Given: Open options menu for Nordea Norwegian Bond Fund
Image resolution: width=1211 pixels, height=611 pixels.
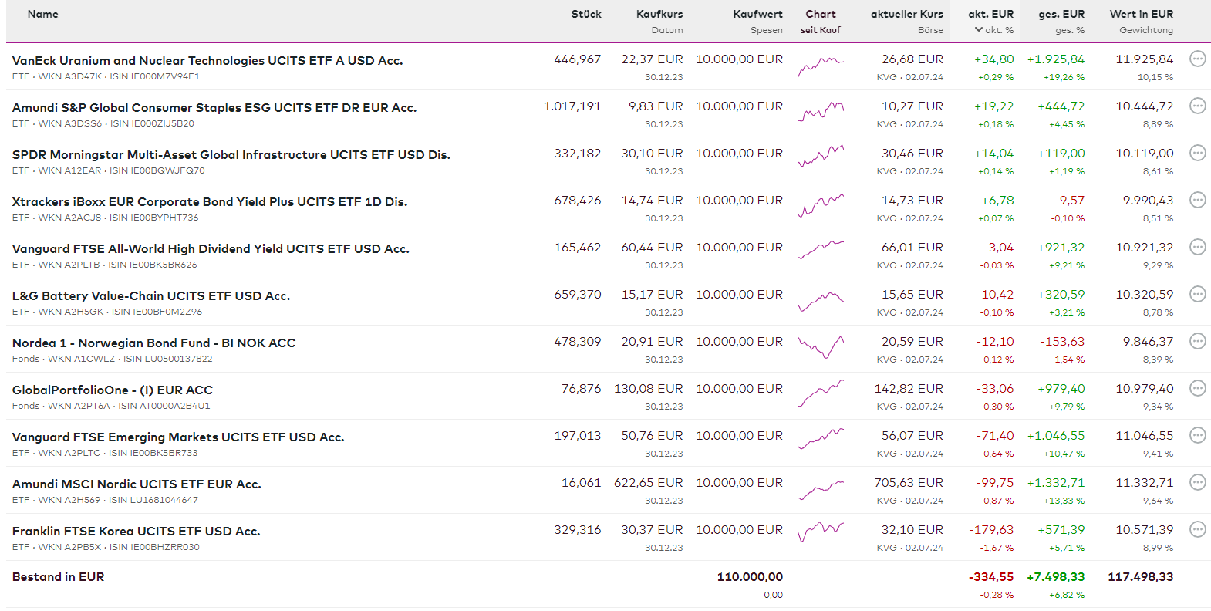Looking at the screenshot, I should click(x=1197, y=341).
